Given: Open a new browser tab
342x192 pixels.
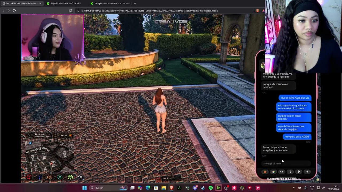Looking at the screenshot, I should (135, 3).
